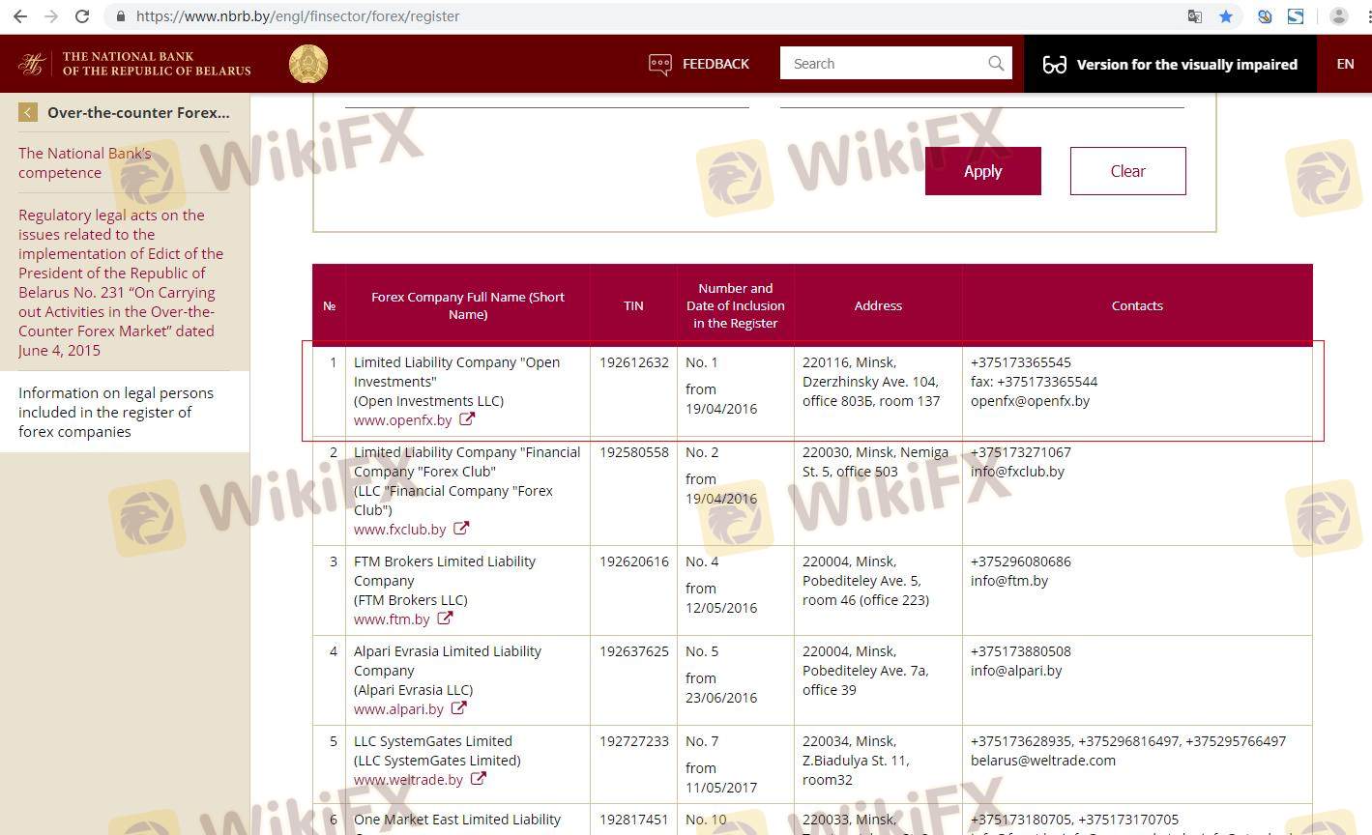Collapse sidebar with Over-the-counter Forex back chevron
This screenshot has width=1372, height=835.
[28, 113]
